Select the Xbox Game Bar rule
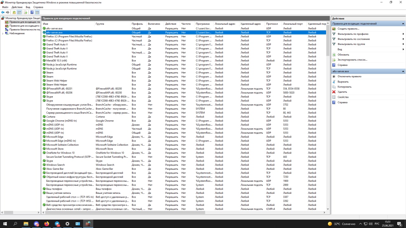 coord(184,169)
